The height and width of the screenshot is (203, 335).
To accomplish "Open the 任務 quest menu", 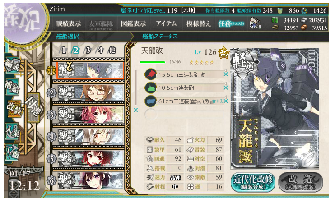I will (x=231, y=23).
